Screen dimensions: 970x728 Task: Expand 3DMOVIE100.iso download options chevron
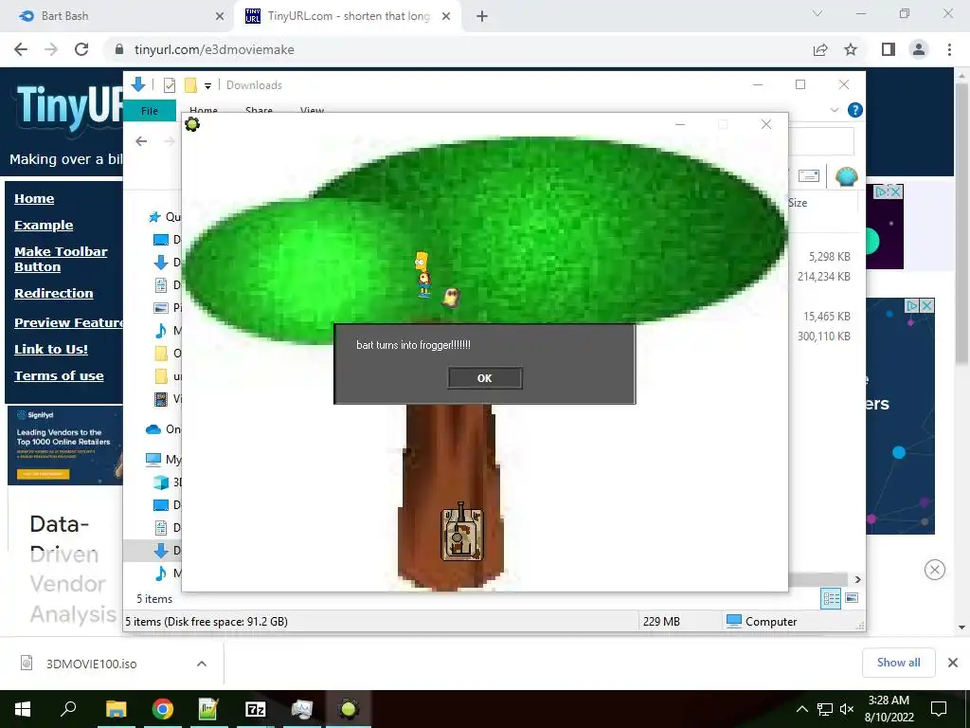click(202, 664)
